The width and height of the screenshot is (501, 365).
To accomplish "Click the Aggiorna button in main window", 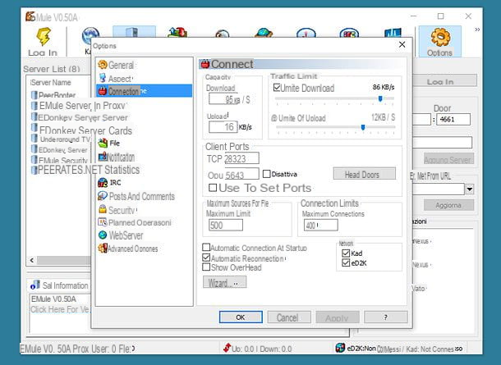I will click(448, 205).
